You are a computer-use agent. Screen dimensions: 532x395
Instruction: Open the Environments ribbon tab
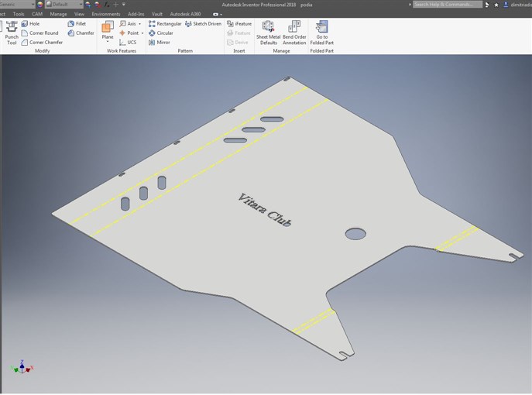pyautogui.click(x=106, y=14)
